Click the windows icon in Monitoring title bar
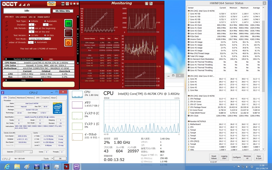The width and height of the screenshot is (272, 170). click(x=151, y=3)
